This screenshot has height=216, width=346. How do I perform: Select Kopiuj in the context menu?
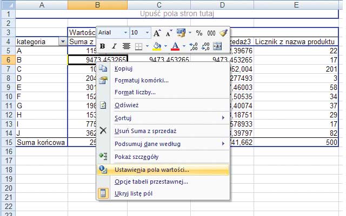pyautogui.click(x=124, y=68)
